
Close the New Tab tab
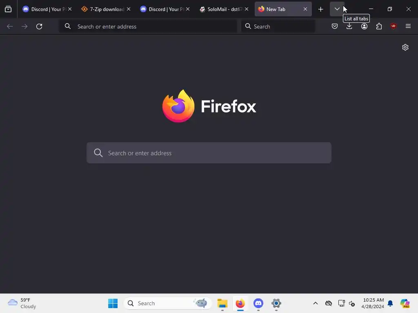[305, 9]
